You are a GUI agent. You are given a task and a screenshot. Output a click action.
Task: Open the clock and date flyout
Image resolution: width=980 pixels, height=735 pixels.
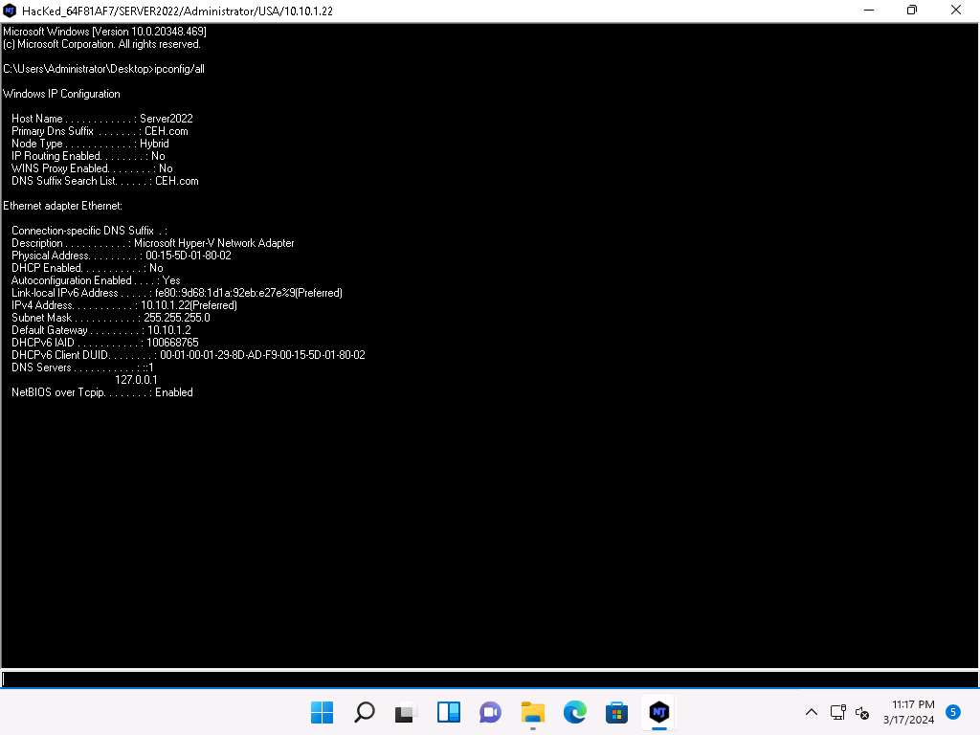[912, 712]
